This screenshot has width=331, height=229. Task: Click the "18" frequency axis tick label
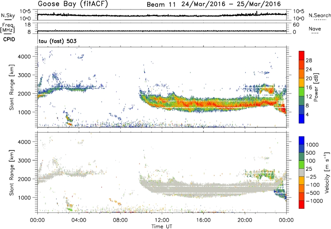click(28, 25)
